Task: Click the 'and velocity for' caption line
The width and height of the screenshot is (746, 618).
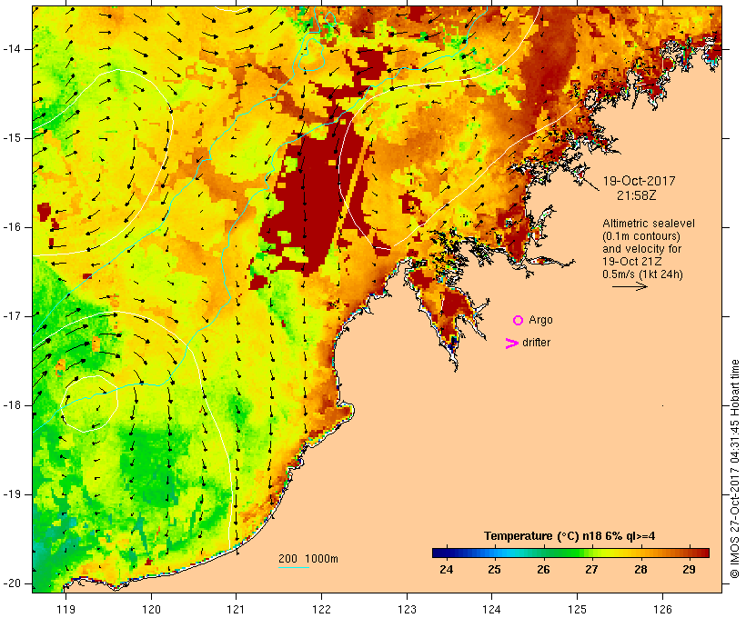Action: point(641,249)
